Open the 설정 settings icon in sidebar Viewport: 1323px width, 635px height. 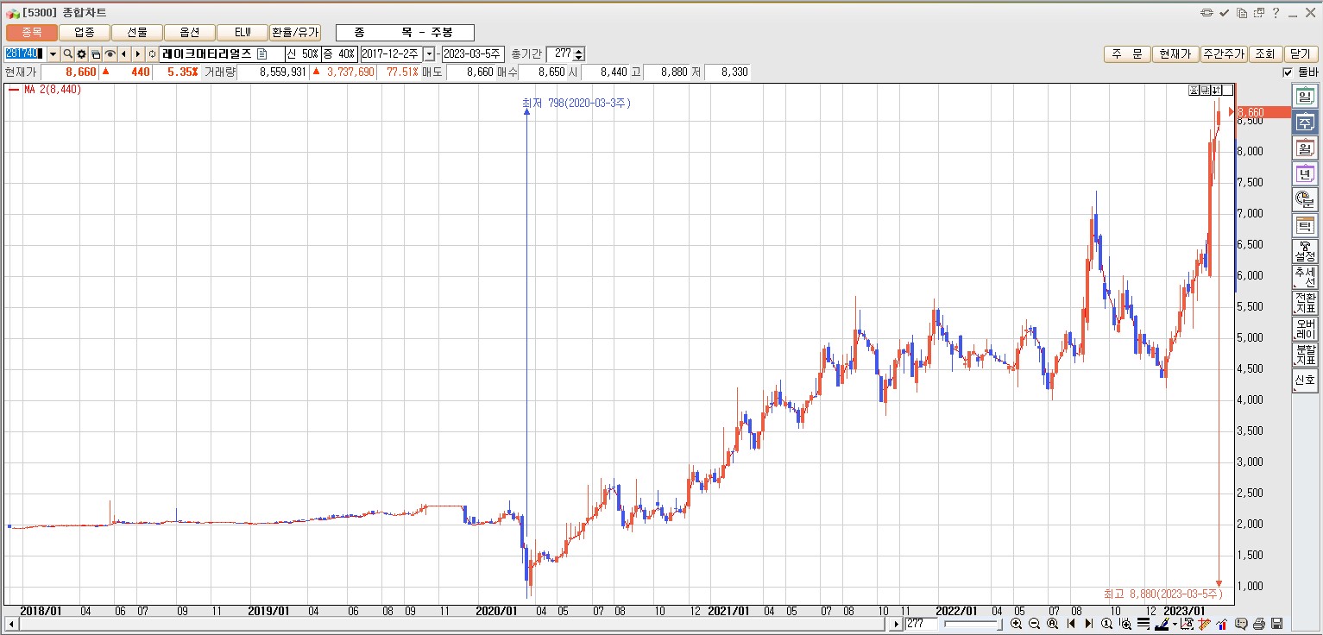tap(1304, 252)
